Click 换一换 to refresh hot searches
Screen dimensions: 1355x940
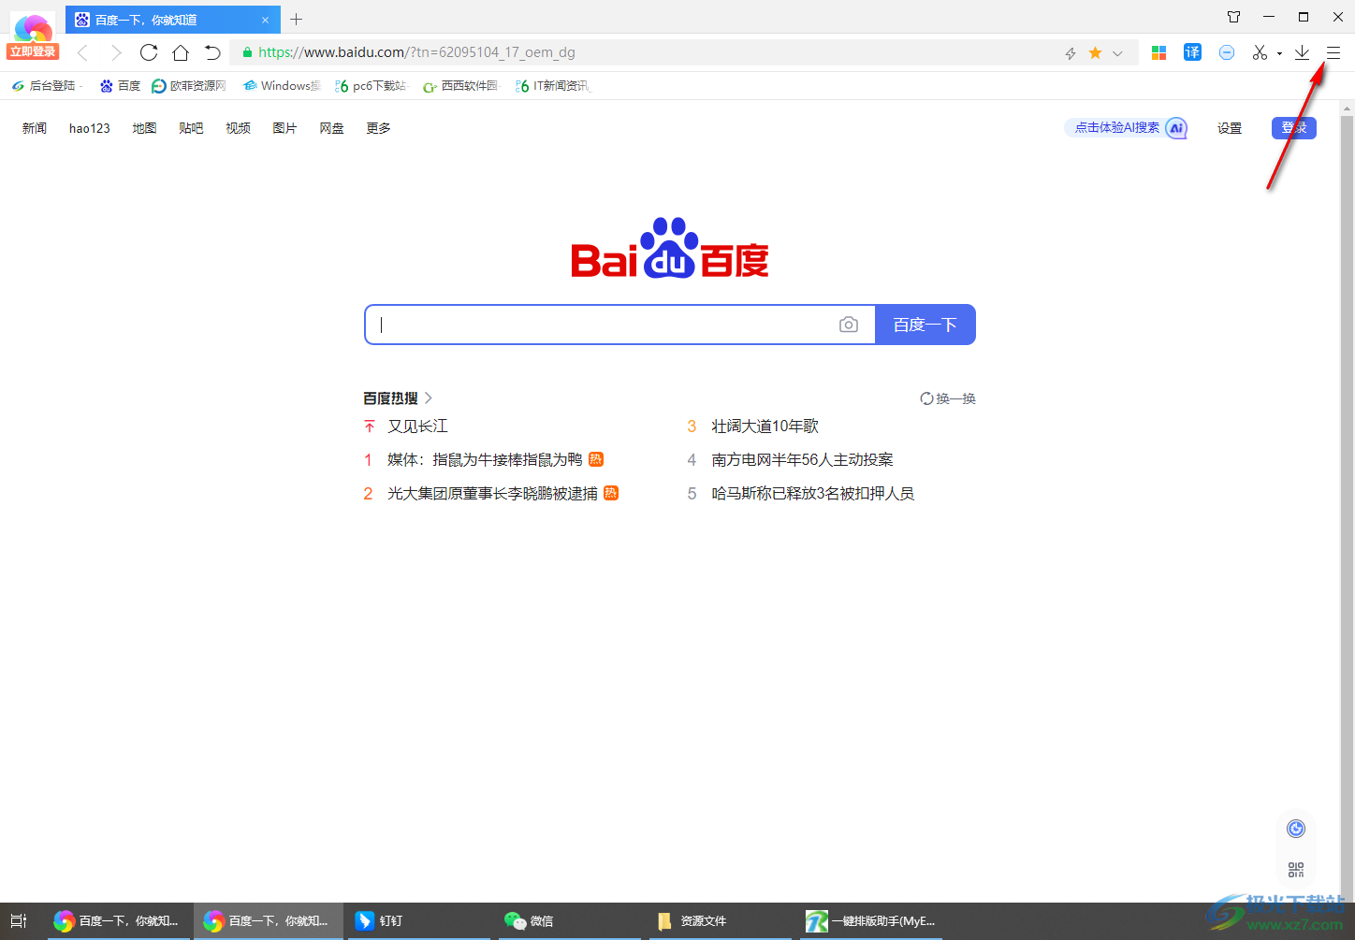[x=948, y=398]
